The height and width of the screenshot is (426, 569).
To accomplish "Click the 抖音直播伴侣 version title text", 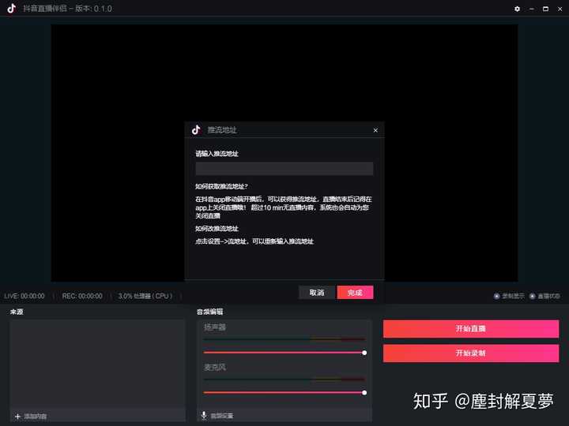I will (67, 9).
